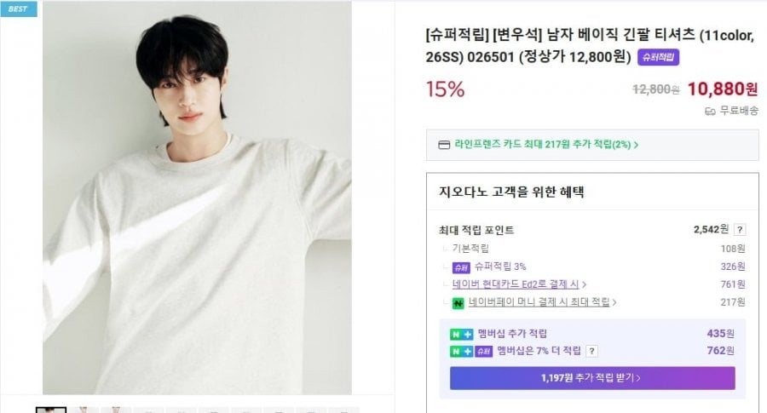This screenshot has width=767, height=413.
Task: Open help icon beside 멤버십은 7% 더 적립
Action: pos(591,351)
